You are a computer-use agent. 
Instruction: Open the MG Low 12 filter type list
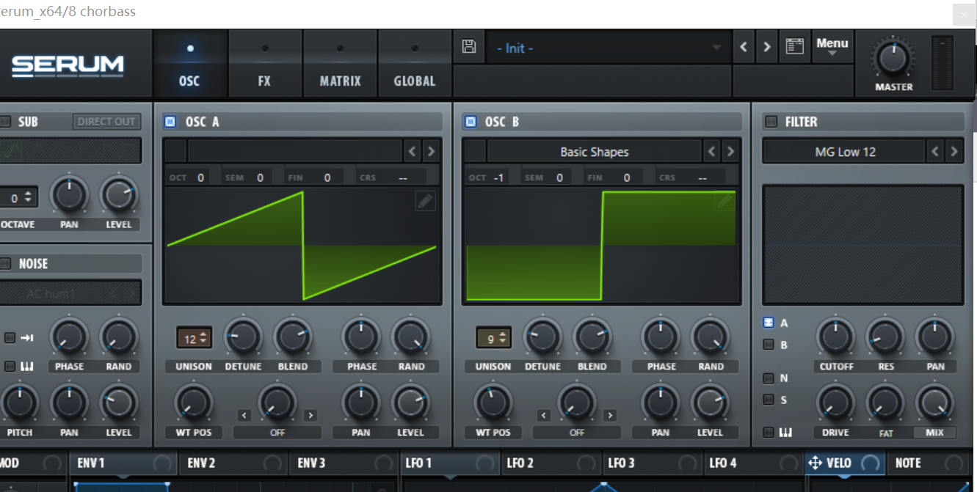coord(845,152)
